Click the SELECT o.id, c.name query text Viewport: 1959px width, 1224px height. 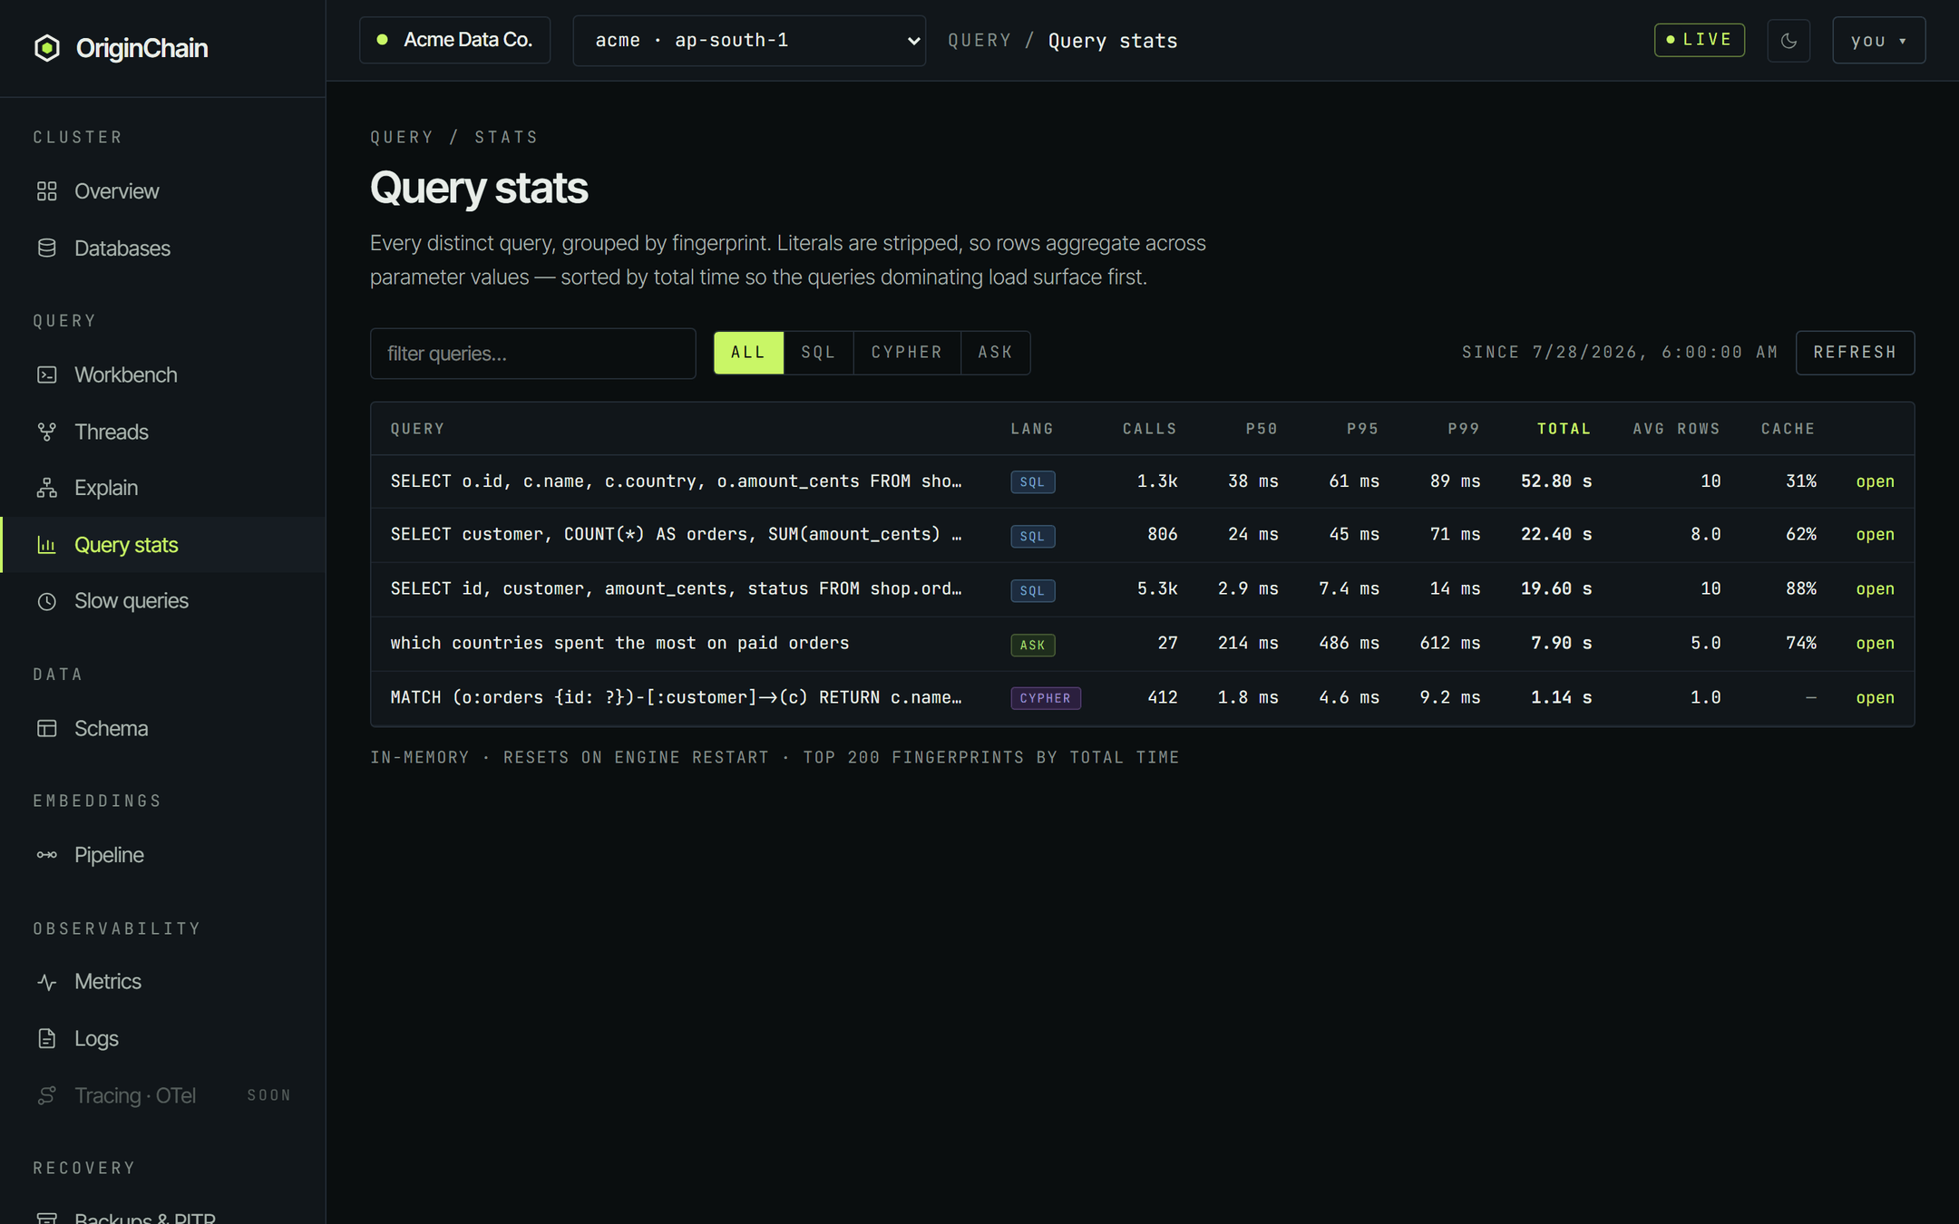coord(677,481)
